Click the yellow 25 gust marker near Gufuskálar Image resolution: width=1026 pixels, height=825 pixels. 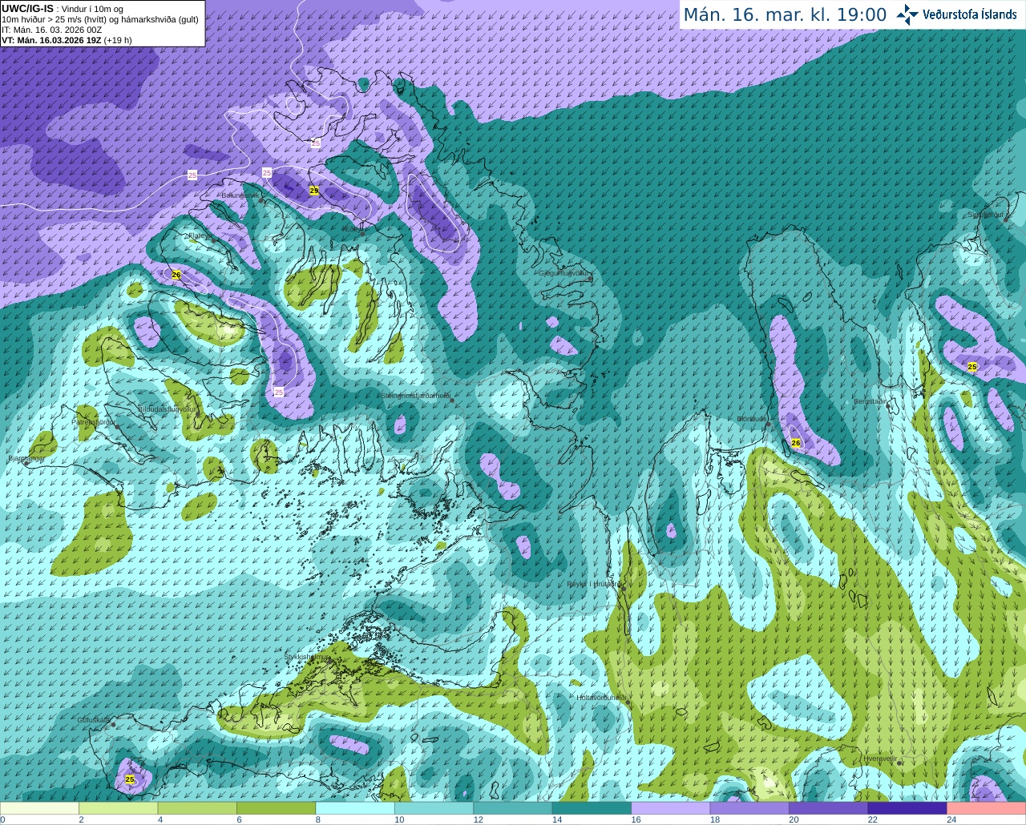click(x=130, y=779)
